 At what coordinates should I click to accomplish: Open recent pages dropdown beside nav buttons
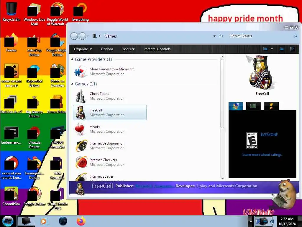point(88,36)
